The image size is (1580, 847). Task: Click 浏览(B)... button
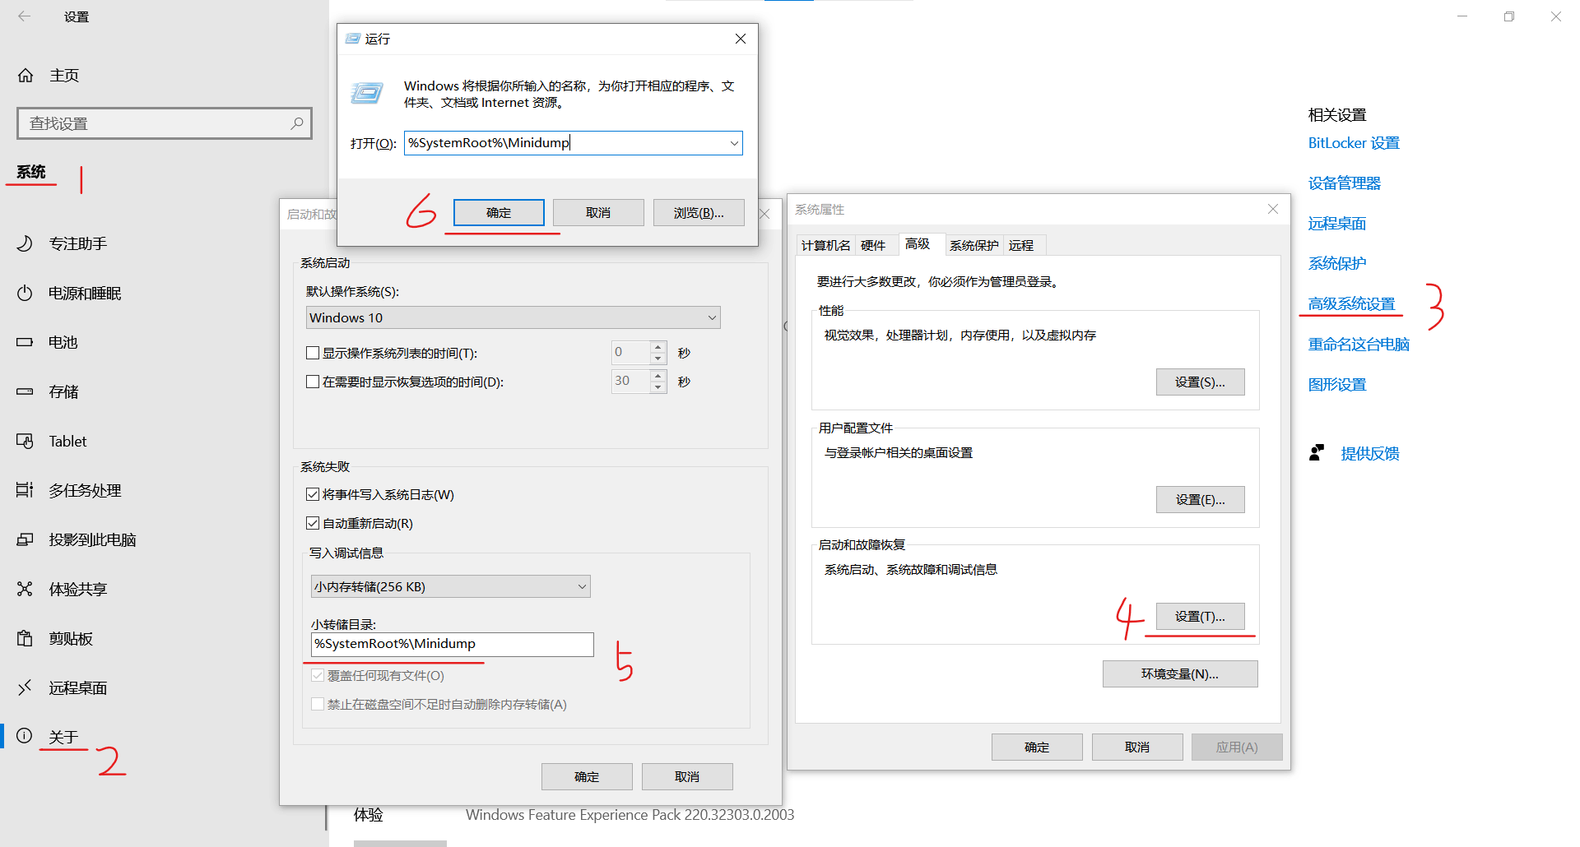699,212
